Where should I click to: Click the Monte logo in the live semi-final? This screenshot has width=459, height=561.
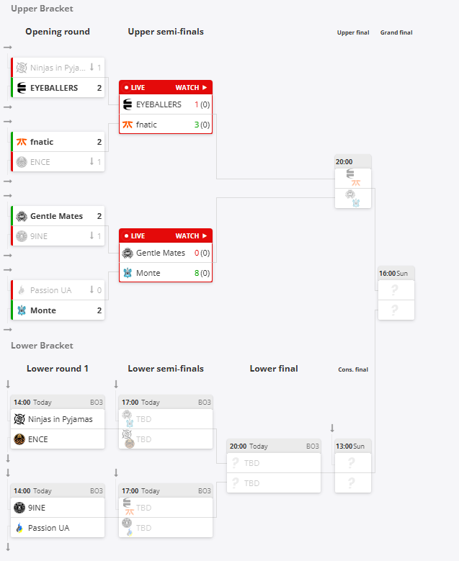click(x=128, y=273)
